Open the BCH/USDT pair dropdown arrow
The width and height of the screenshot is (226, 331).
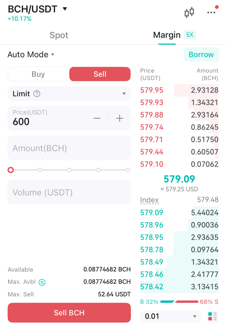(65, 9)
